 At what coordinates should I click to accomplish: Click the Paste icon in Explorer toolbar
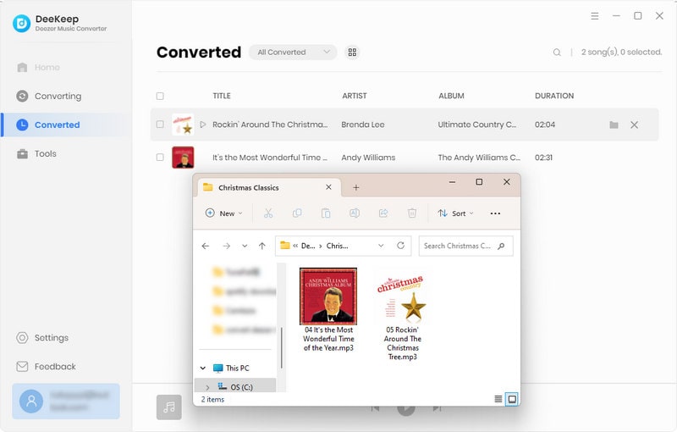tap(326, 213)
